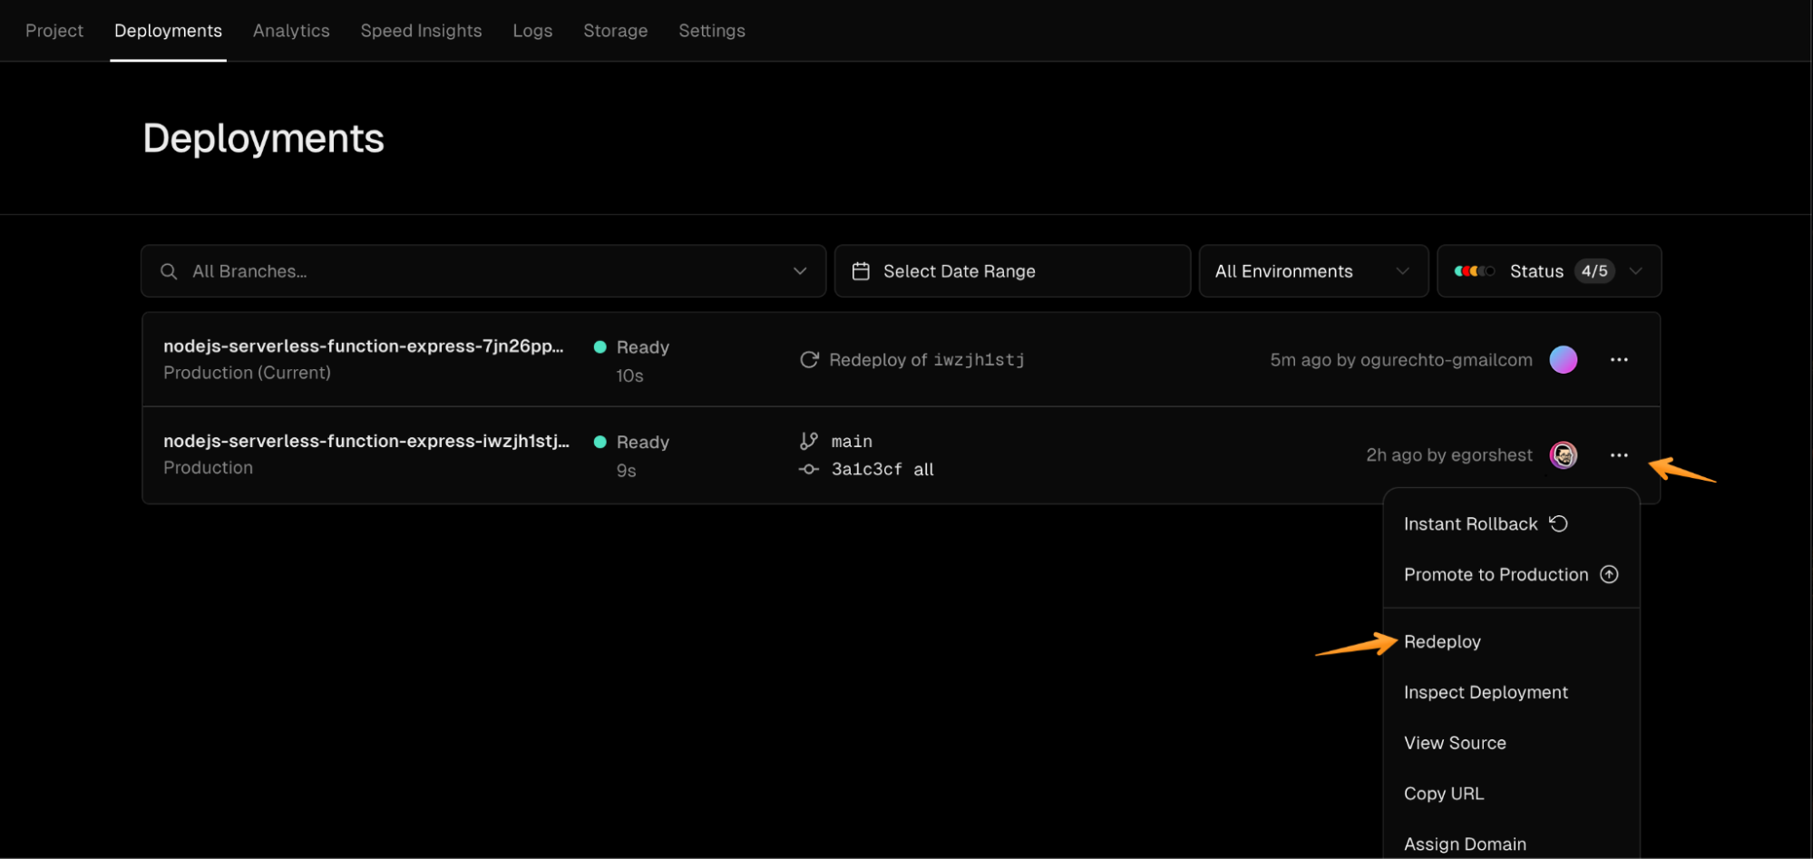Click the circular redeploy arrow icon beside 'Redeploy of iwzjh1stj'
Screen dimensions: 1813x859
(808, 359)
